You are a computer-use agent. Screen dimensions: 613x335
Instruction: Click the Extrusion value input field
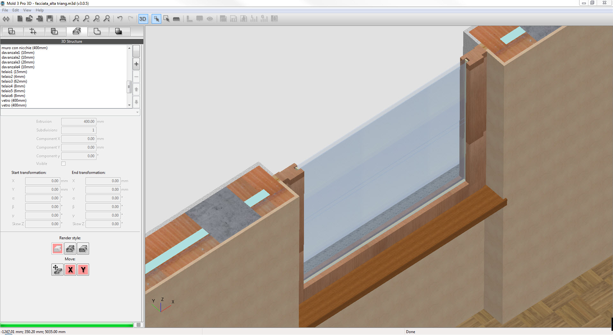pos(79,122)
